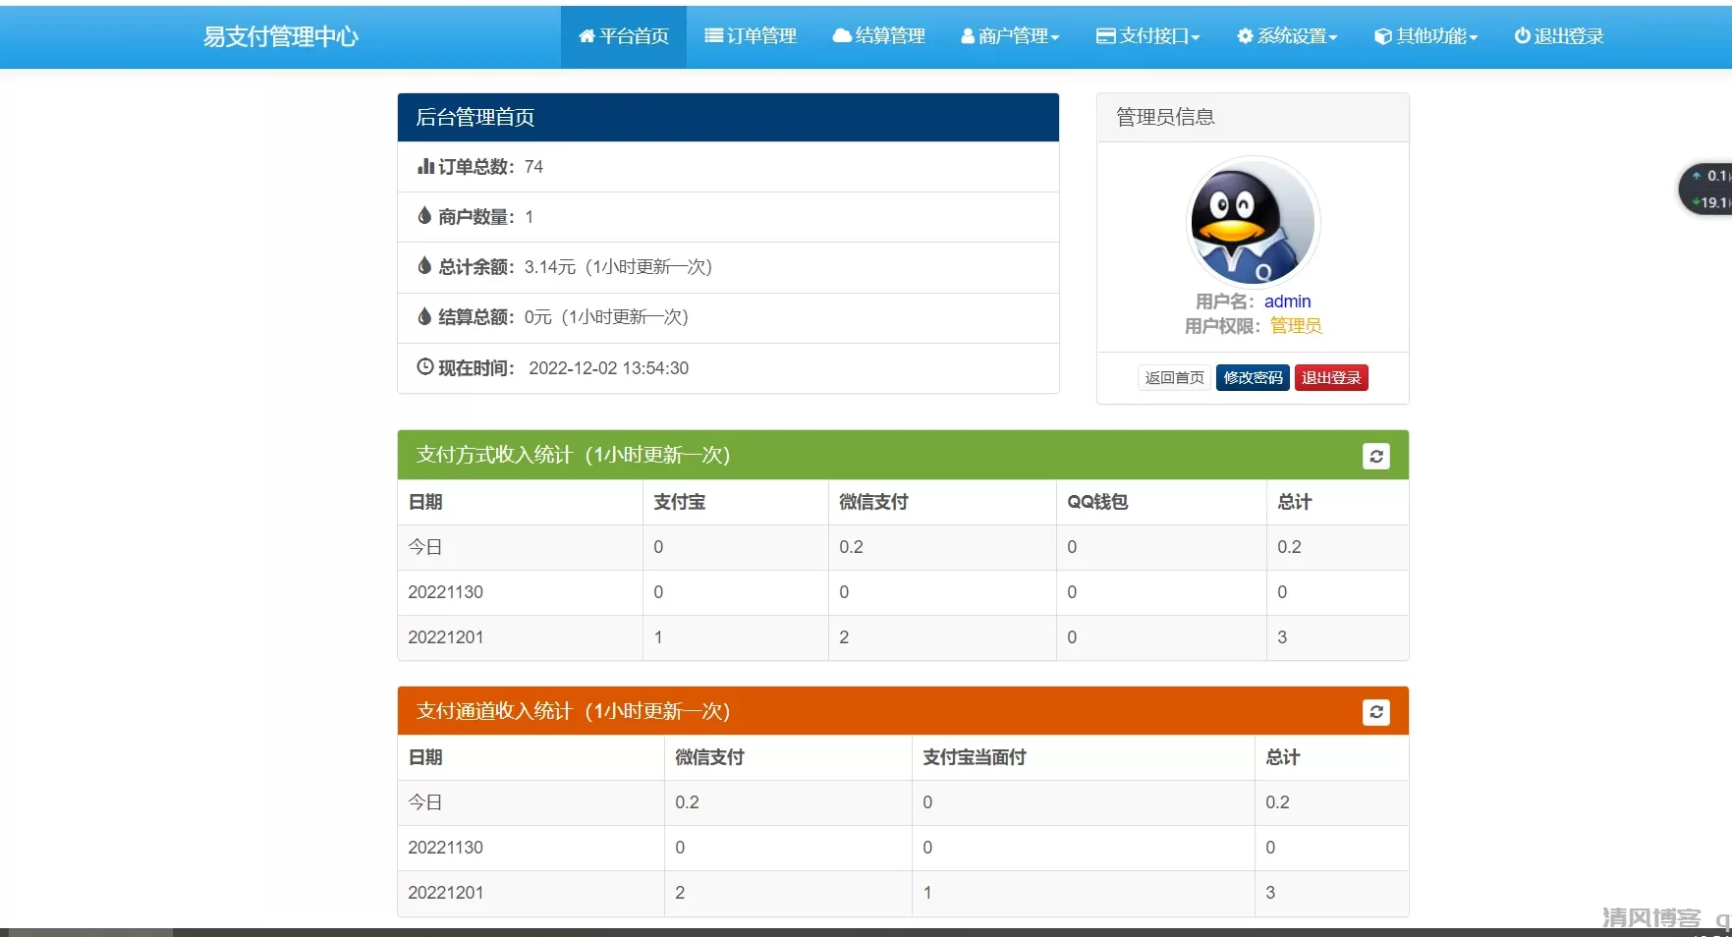Click the home icon beside 平台首页
This screenshot has width=1732, height=937.
point(587,36)
